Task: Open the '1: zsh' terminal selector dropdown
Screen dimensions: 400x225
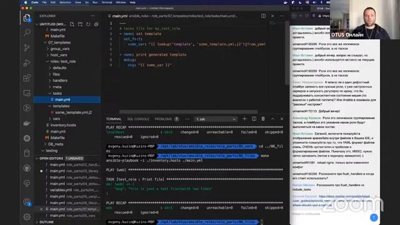Action: (216, 119)
